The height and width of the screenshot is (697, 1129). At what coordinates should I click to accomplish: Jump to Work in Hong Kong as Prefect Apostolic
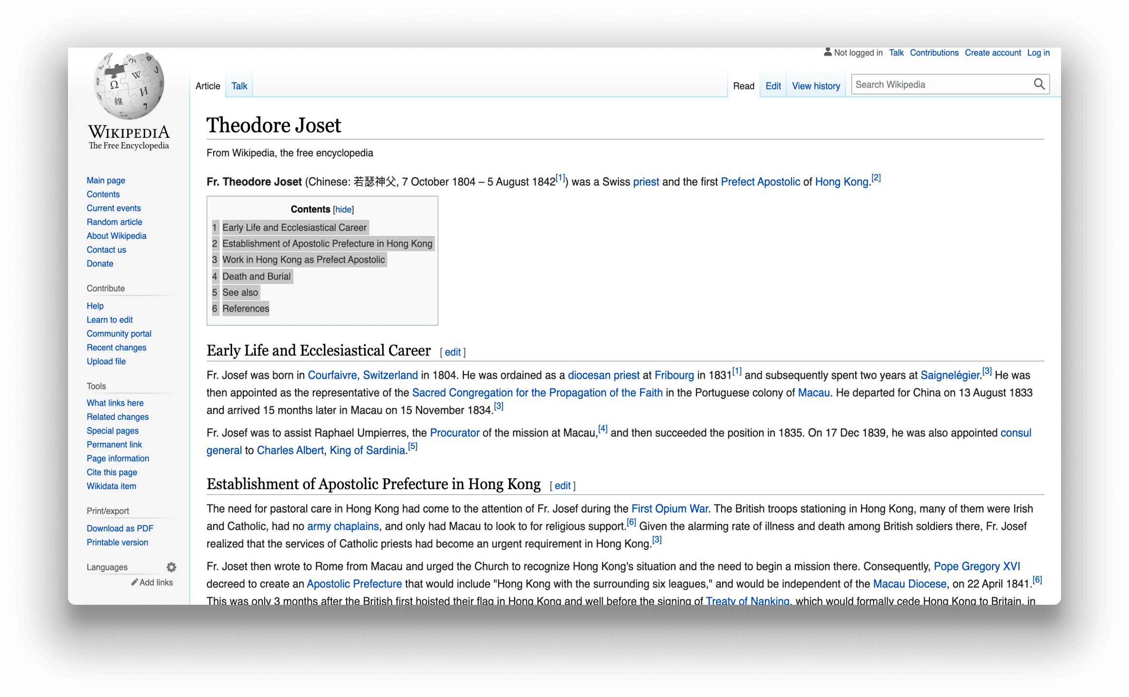(303, 259)
